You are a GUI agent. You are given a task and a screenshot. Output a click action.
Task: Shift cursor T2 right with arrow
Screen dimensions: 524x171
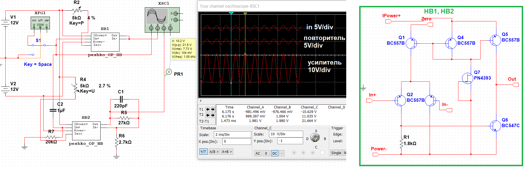(213, 115)
